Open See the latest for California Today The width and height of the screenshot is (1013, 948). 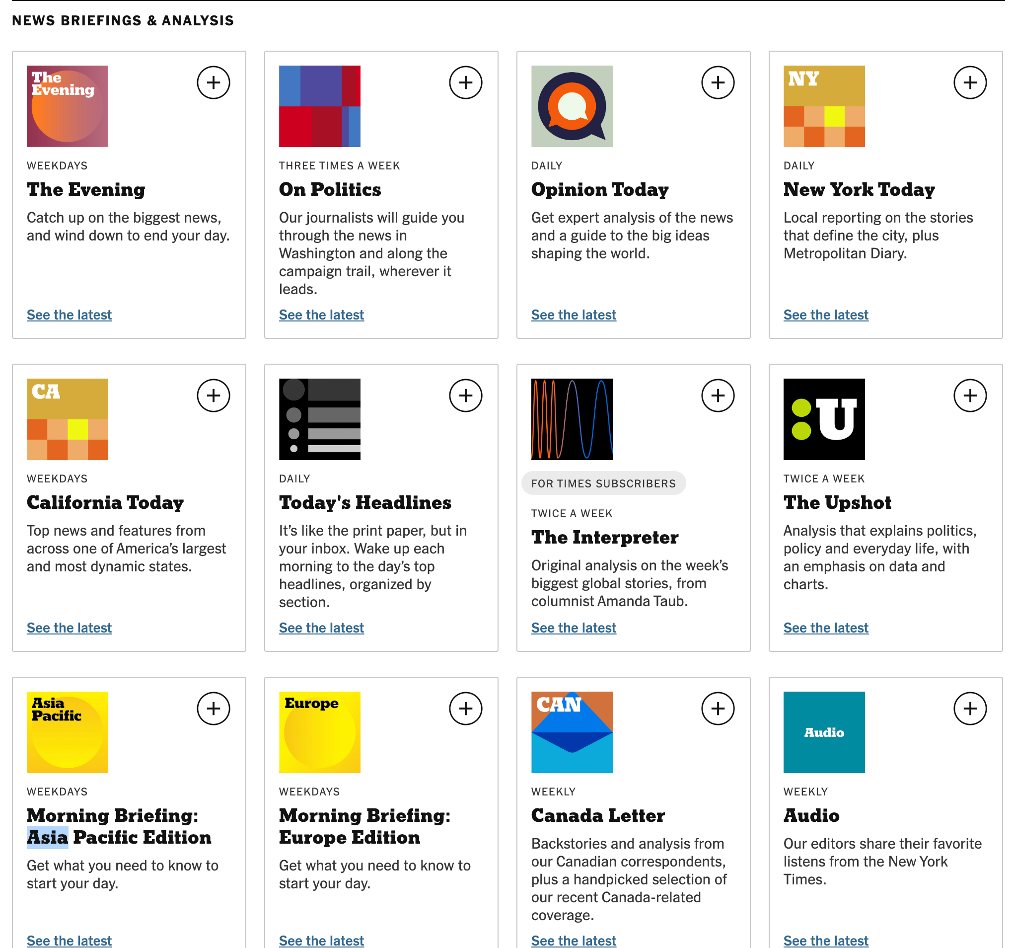[x=70, y=628]
